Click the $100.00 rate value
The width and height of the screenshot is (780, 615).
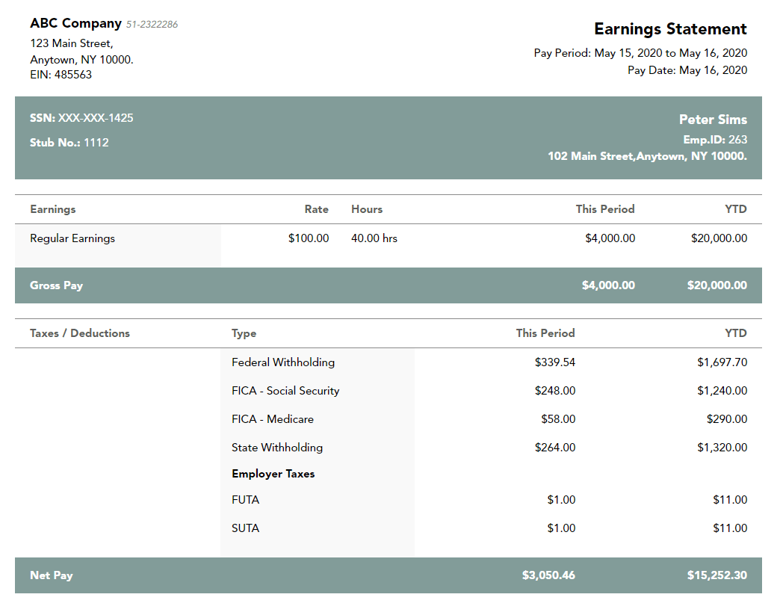(308, 238)
